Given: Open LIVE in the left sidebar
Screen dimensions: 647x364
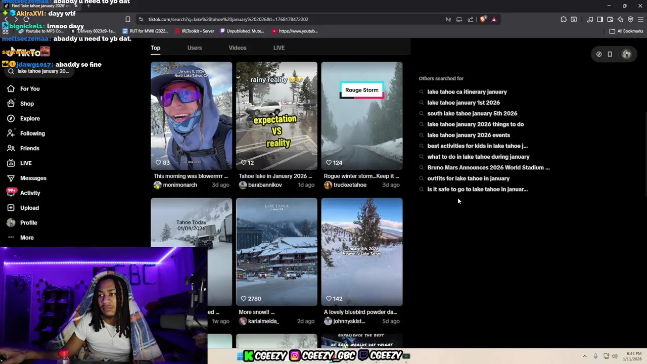Looking at the screenshot, I should click(19, 163).
